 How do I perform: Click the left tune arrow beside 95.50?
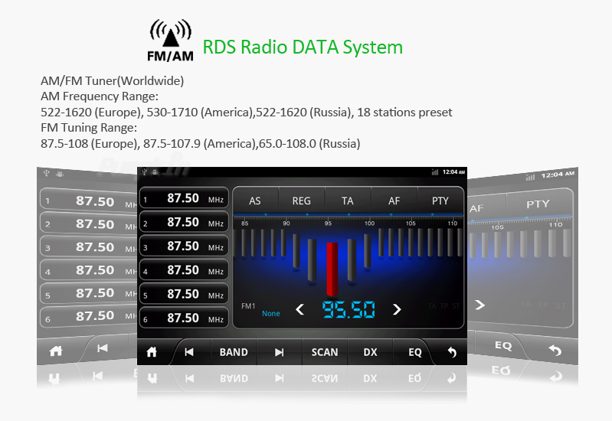300,309
